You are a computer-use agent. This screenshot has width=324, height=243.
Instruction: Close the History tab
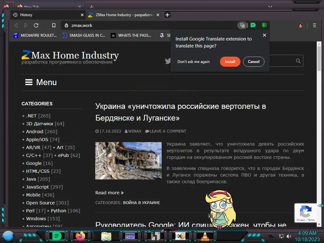pos(82,15)
